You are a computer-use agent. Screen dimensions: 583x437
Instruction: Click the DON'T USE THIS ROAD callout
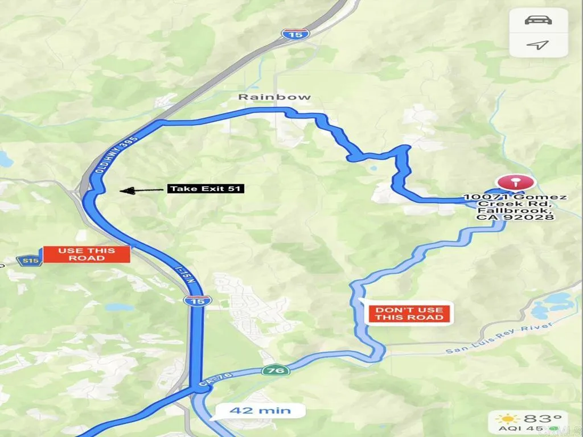409,314
